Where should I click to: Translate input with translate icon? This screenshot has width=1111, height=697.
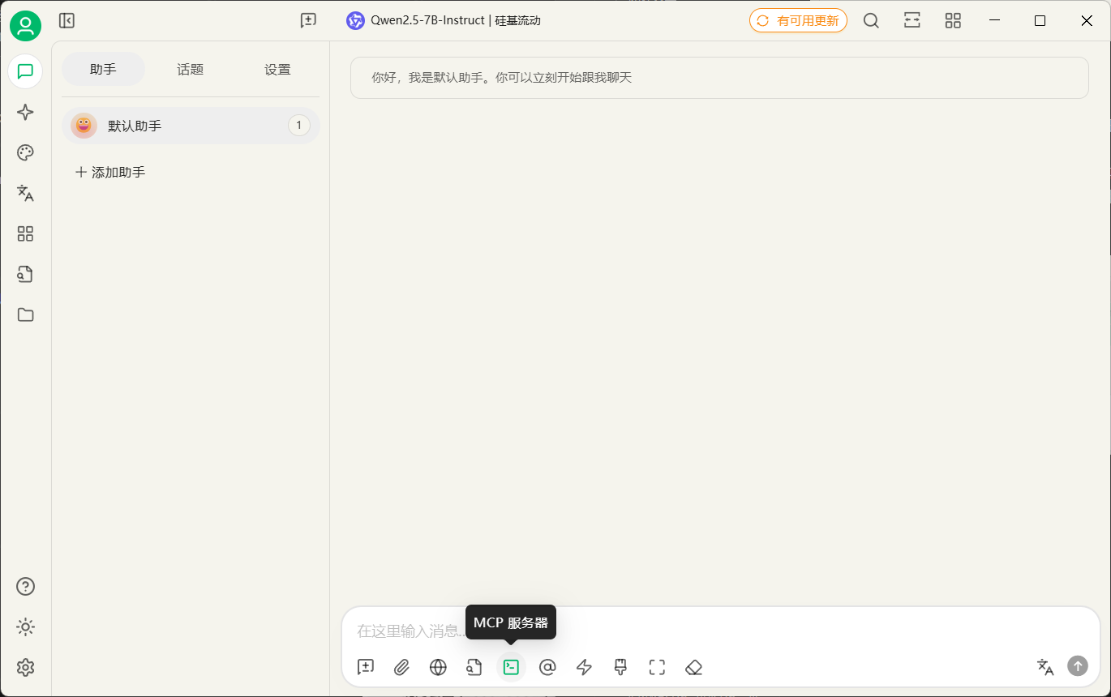[1045, 666]
